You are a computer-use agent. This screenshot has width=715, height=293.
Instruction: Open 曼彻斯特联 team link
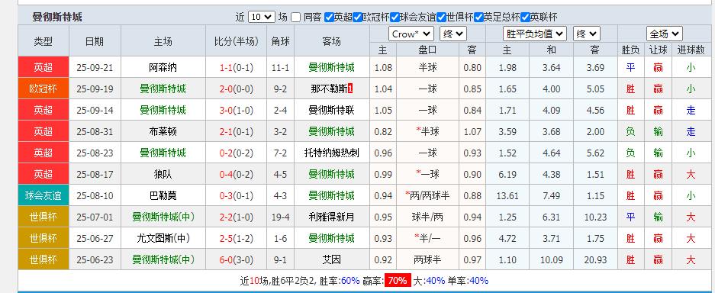click(331, 111)
